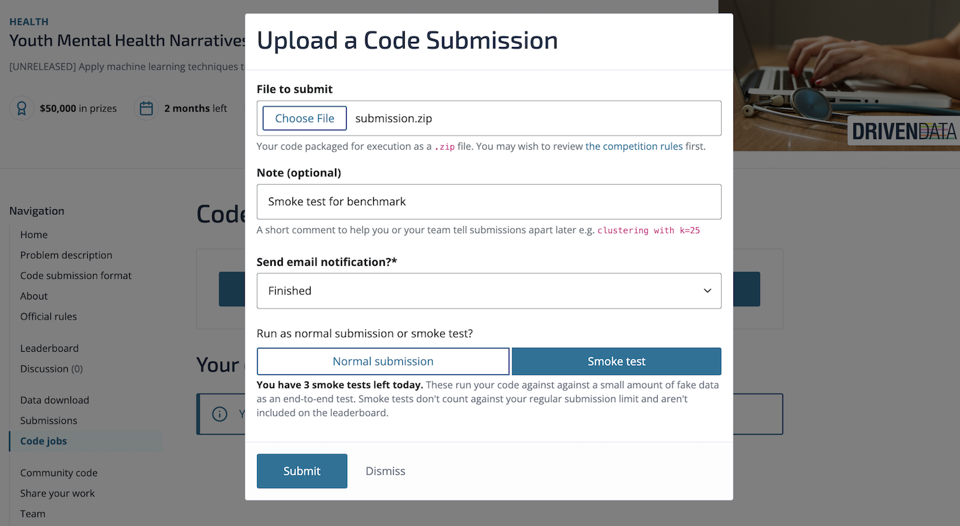Submit the code submission
Screen dimensions: 960x526
[301, 471]
